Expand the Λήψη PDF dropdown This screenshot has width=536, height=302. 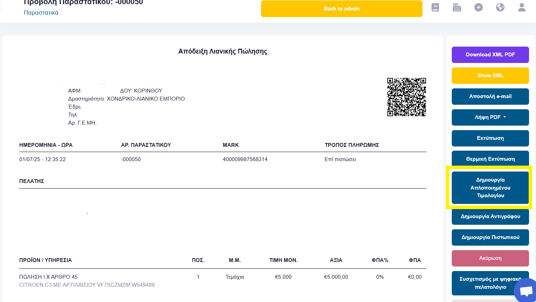(490, 117)
